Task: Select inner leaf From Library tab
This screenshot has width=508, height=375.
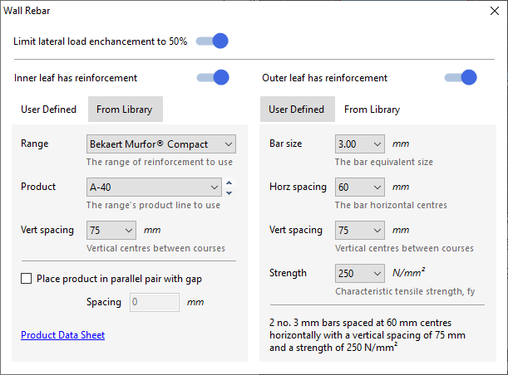Action: pos(126,110)
